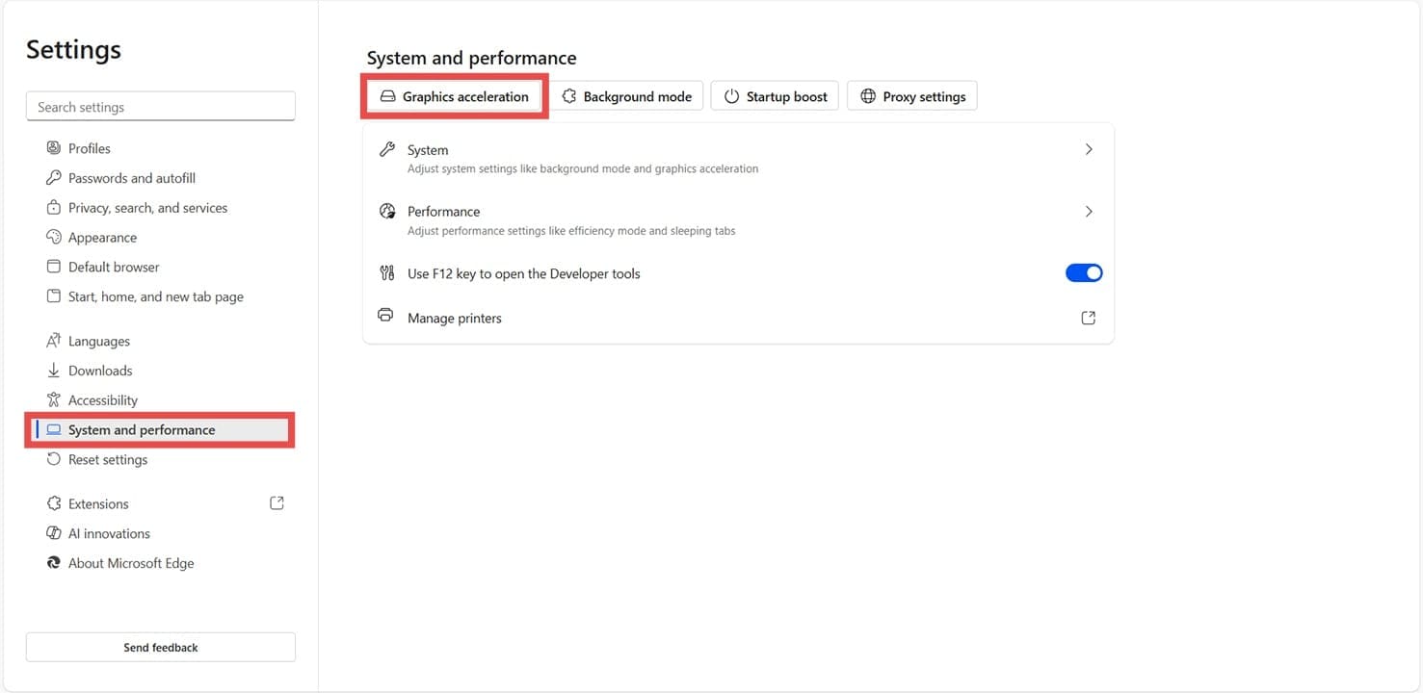The height and width of the screenshot is (693, 1423).
Task: Click the Extensions puzzle icon
Action: (54, 503)
